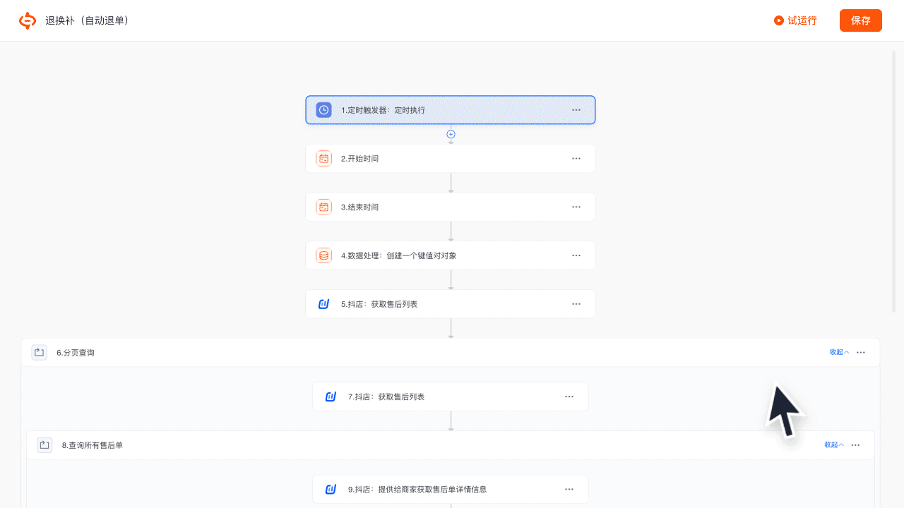Image resolution: width=904 pixels, height=508 pixels.
Task: Click the calendar icon on 结束时间 step
Action: point(323,207)
